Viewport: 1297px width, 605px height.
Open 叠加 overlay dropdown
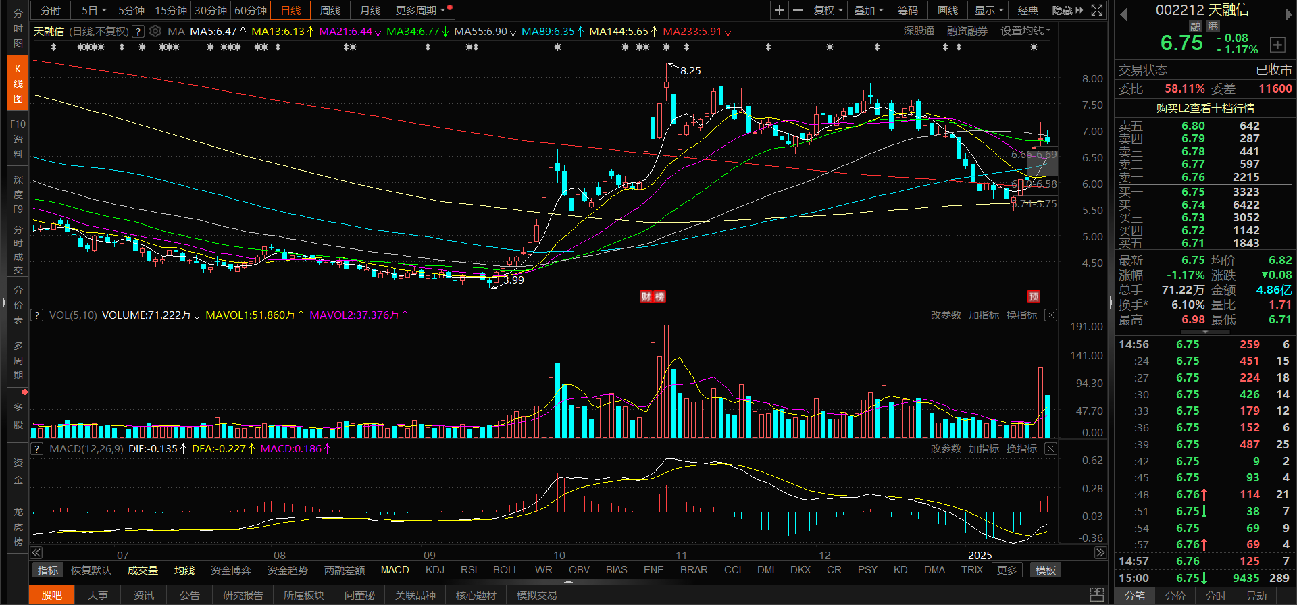click(x=869, y=10)
